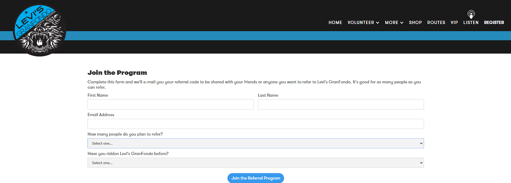Open the people to refer dropdown
The image size is (511, 183).
click(x=256, y=143)
